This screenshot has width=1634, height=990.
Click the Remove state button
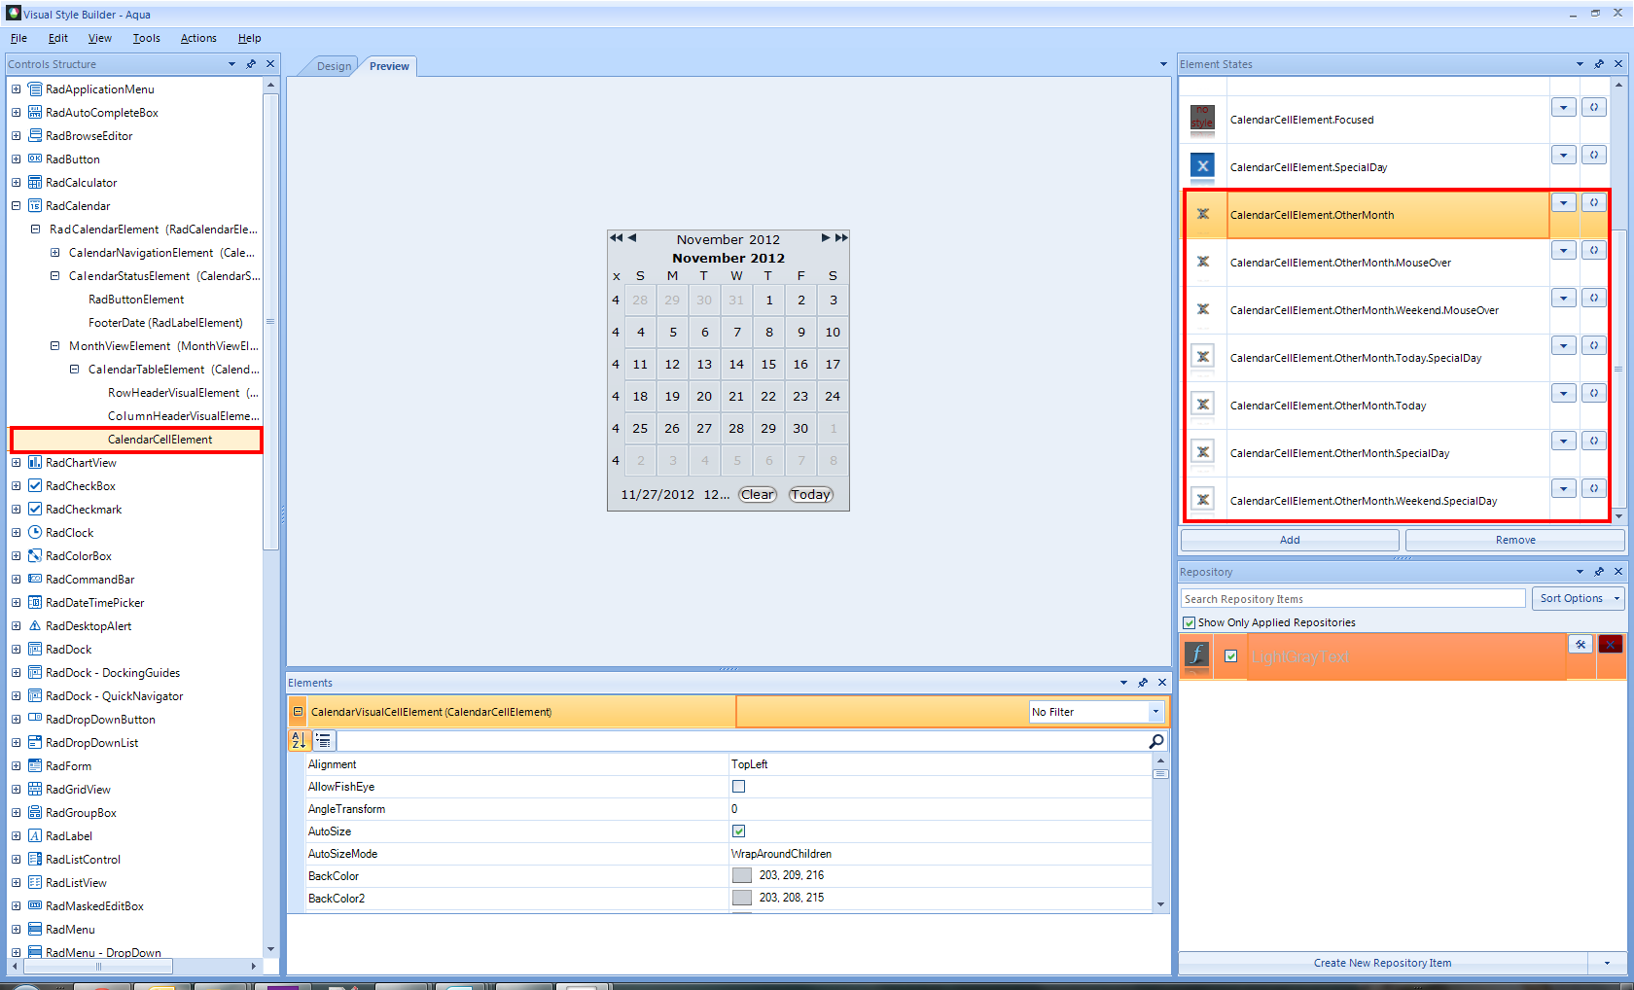coord(1515,540)
